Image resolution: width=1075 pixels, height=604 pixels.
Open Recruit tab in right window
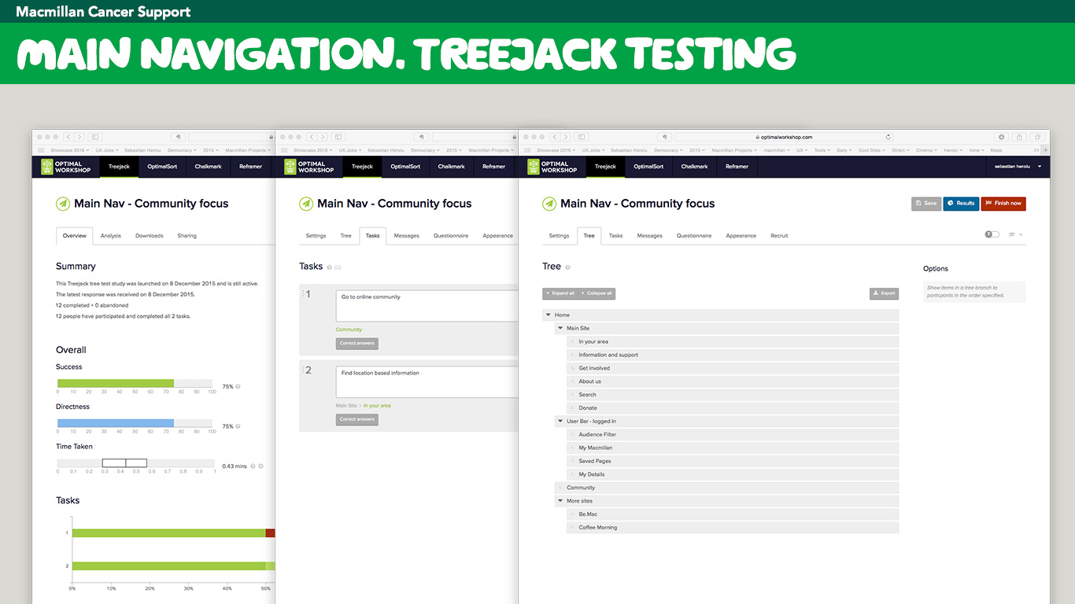(779, 236)
